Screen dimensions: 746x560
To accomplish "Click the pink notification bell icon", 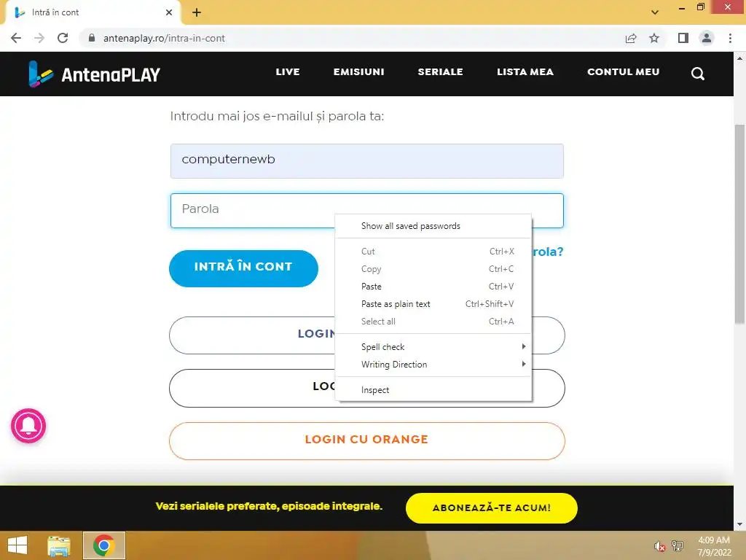I will click(x=28, y=425).
